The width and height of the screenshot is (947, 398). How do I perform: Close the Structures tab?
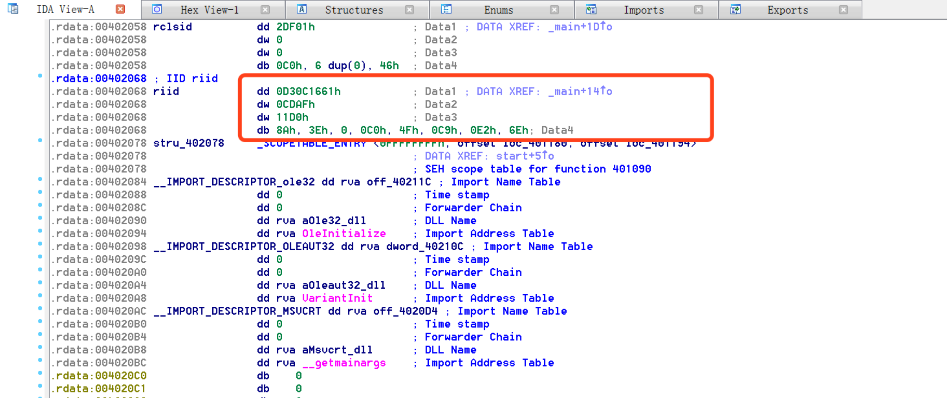point(410,9)
